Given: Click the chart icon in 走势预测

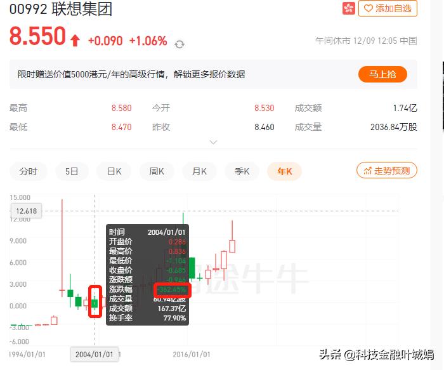Looking at the screenshot, I should coord(367,171).
